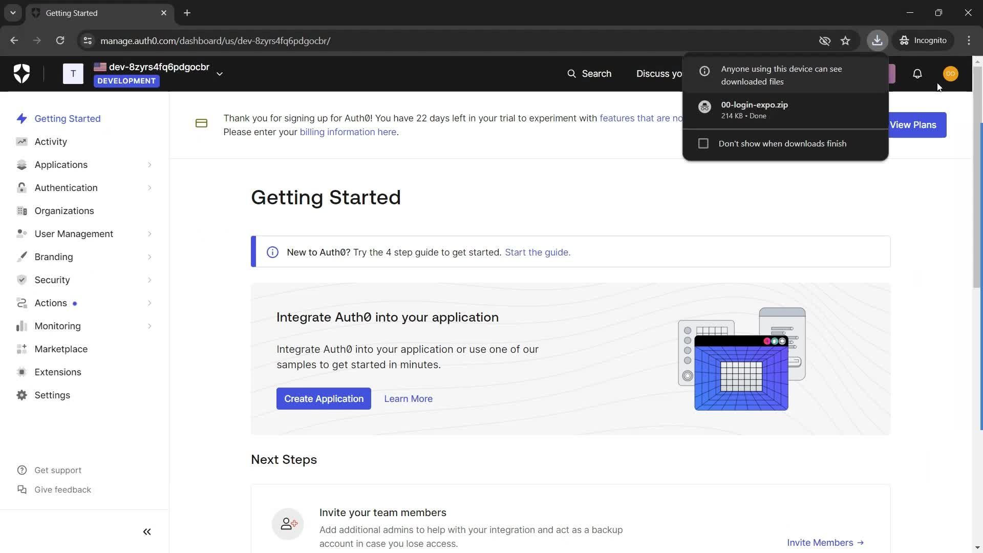Screen dimensions: 983x553
Task: Click the Marketplace grid icon
Action: pos(22,349)
